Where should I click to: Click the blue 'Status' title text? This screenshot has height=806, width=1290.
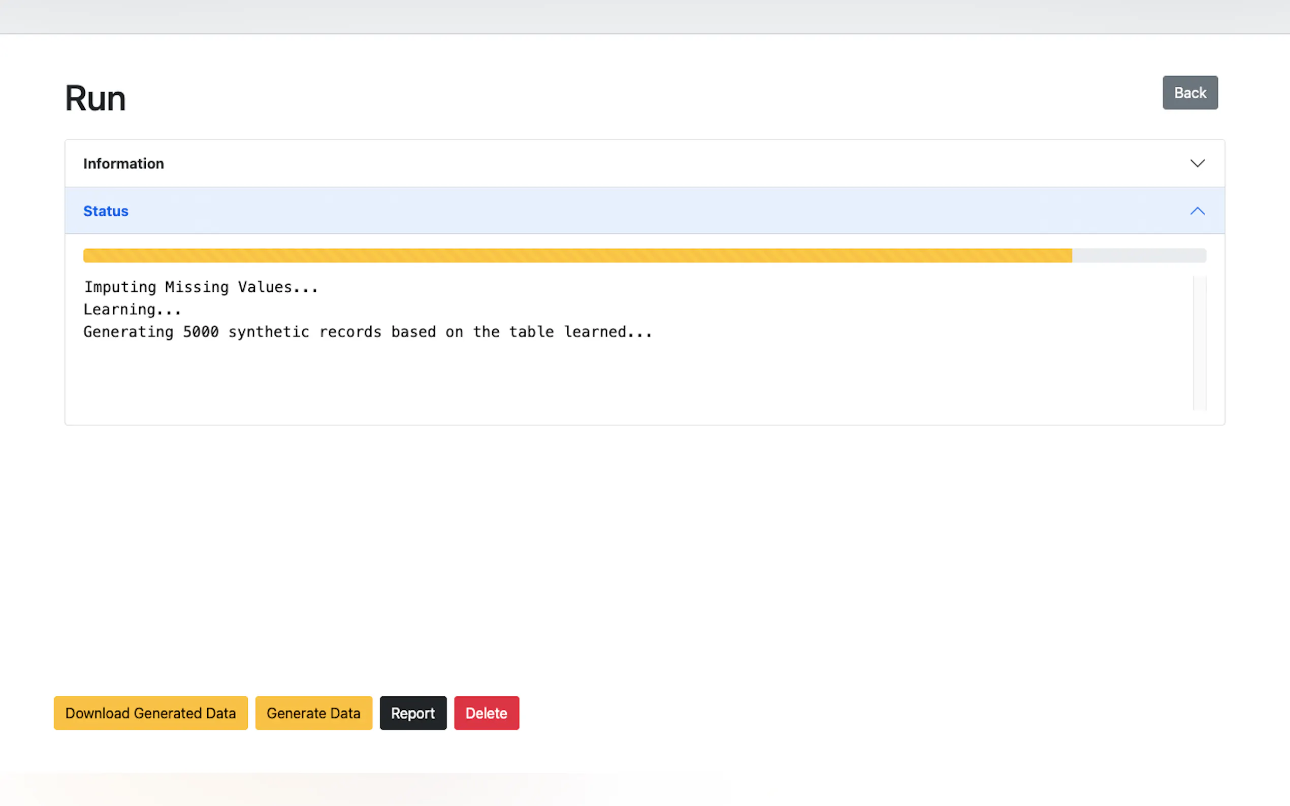click(106, 211)
